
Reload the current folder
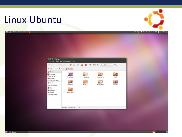(x=78, y=65)
